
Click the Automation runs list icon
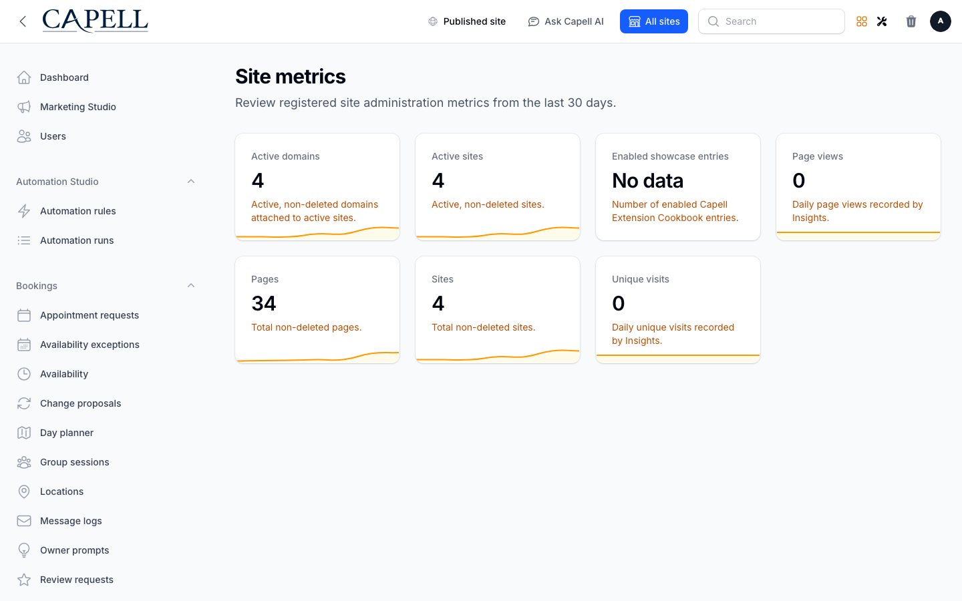(x=24, y=240)
